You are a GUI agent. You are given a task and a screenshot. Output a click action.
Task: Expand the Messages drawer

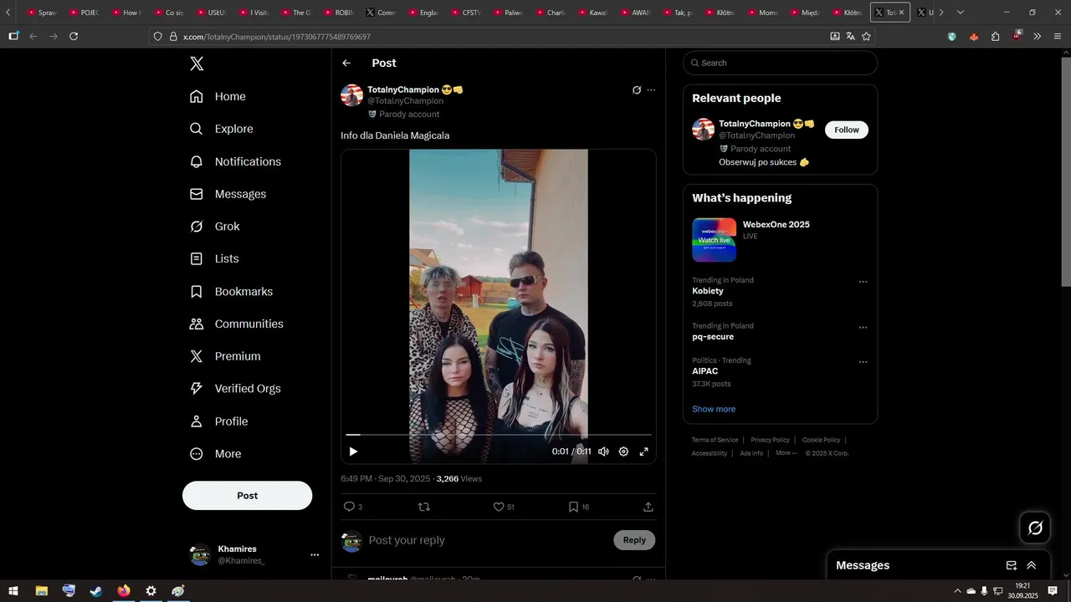(x=1032, y=565)
